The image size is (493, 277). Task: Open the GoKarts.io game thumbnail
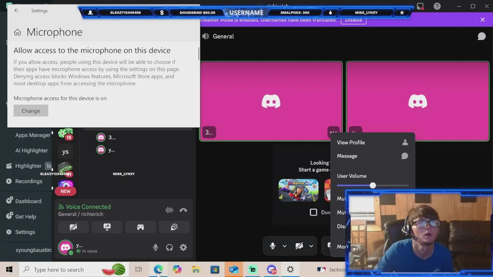tap(298, 190)
